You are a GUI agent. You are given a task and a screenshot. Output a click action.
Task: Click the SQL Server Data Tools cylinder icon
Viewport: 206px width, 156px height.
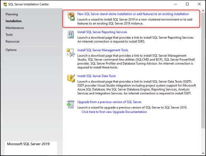[71, 78]
